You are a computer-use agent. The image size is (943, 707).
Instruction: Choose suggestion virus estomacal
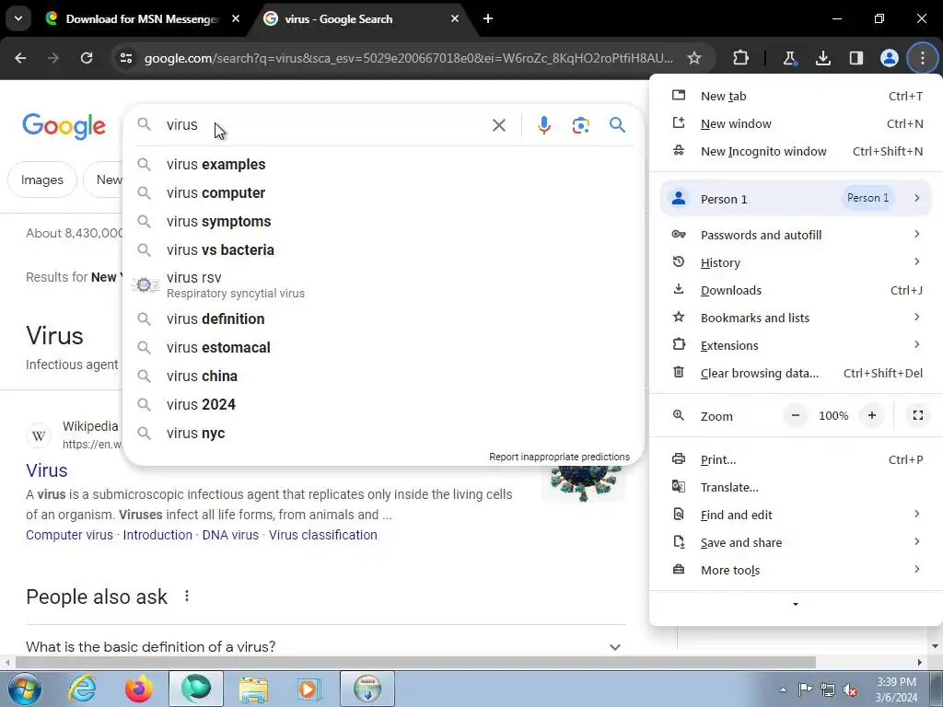click(x=383, y=347)
